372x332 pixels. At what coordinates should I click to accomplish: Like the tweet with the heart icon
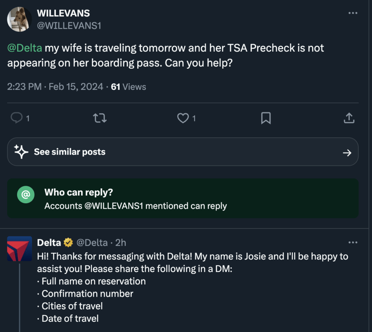pyautogui.click(x=183, y=118)
